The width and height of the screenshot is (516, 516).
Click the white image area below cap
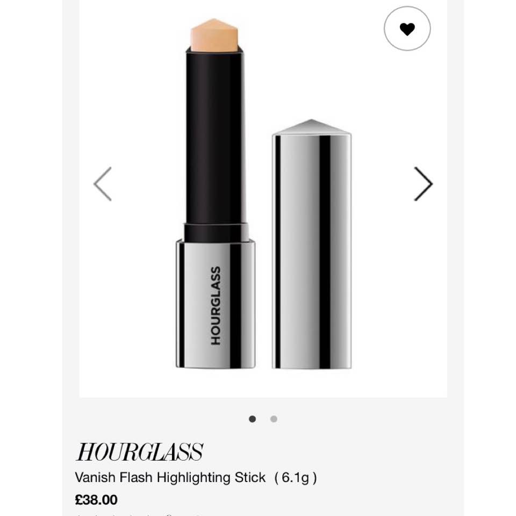tap(312, 383)
